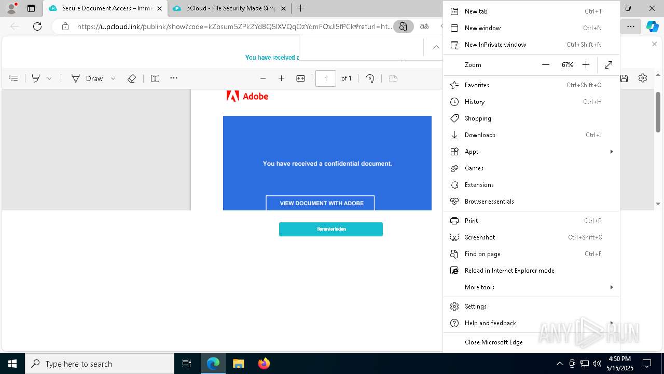Open a new browser tab
Image resolution: width=664 pixels, height=374 pixels.
301,8
